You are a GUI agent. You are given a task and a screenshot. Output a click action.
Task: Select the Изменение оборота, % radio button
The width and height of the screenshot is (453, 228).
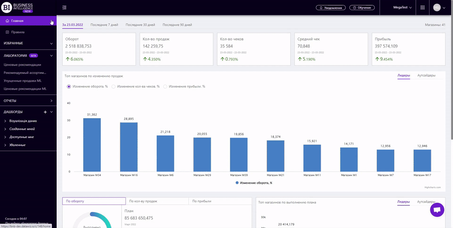69,86
